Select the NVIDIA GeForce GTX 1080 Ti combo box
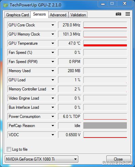 click(42, 159)
